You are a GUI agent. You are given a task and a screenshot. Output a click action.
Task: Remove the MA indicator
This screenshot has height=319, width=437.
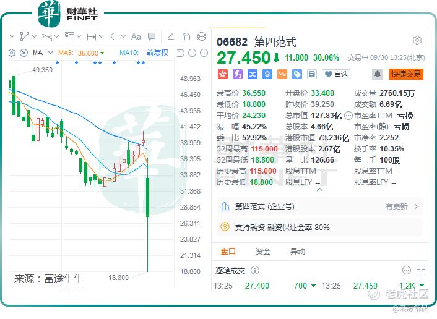coord(24,53)
